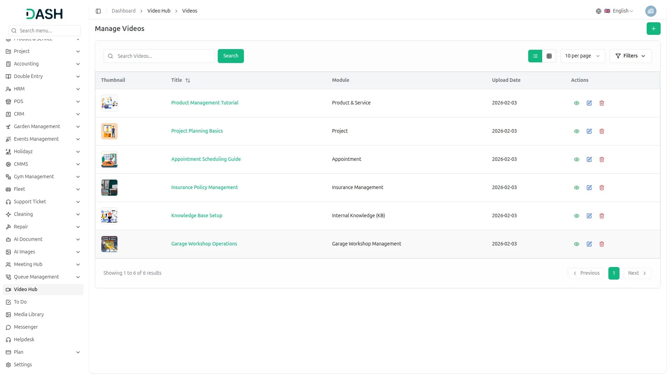
Task: Expand the Filters dropdown
Action: coord(630,56)
